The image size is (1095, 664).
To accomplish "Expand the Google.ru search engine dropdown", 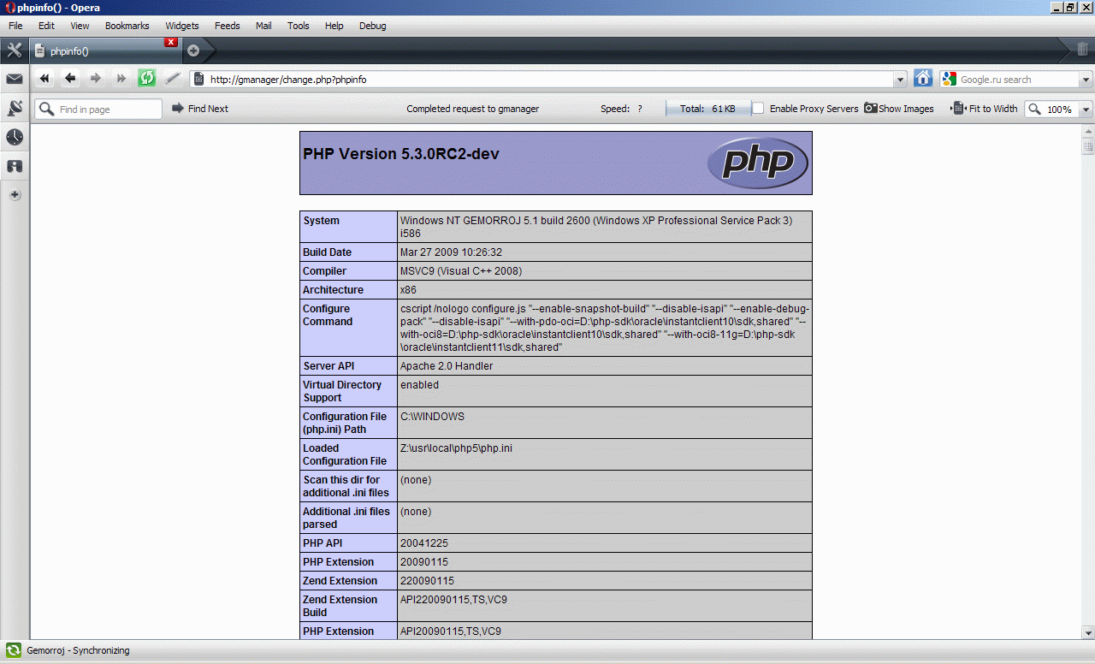I will (x=1086, y=80).
